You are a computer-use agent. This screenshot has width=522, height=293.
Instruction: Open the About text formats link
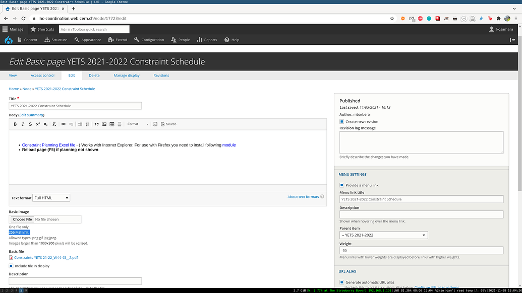[x=303, y=197]
